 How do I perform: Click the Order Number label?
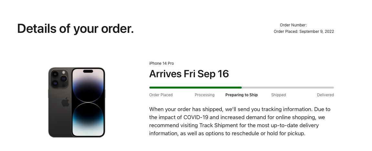(x=293, y=25)
